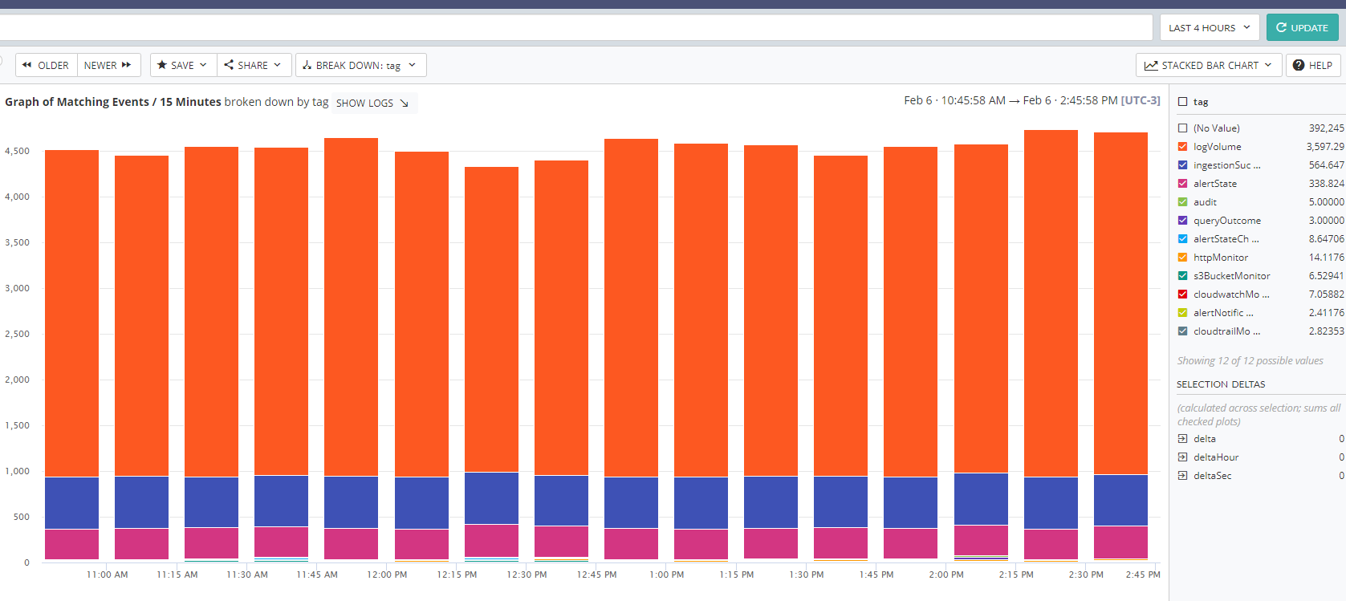Viewport: 1346px width, 601px height.
Task: Toggle the httpMonitor tag checkbox
Action: (x=1182, y=258)
